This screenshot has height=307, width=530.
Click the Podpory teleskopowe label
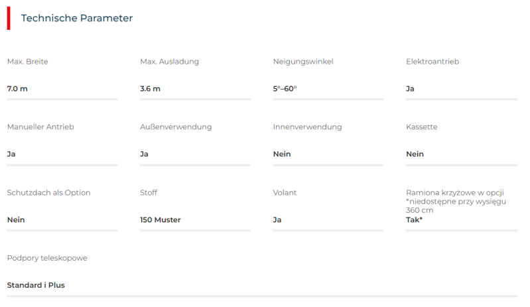(46, 258)
